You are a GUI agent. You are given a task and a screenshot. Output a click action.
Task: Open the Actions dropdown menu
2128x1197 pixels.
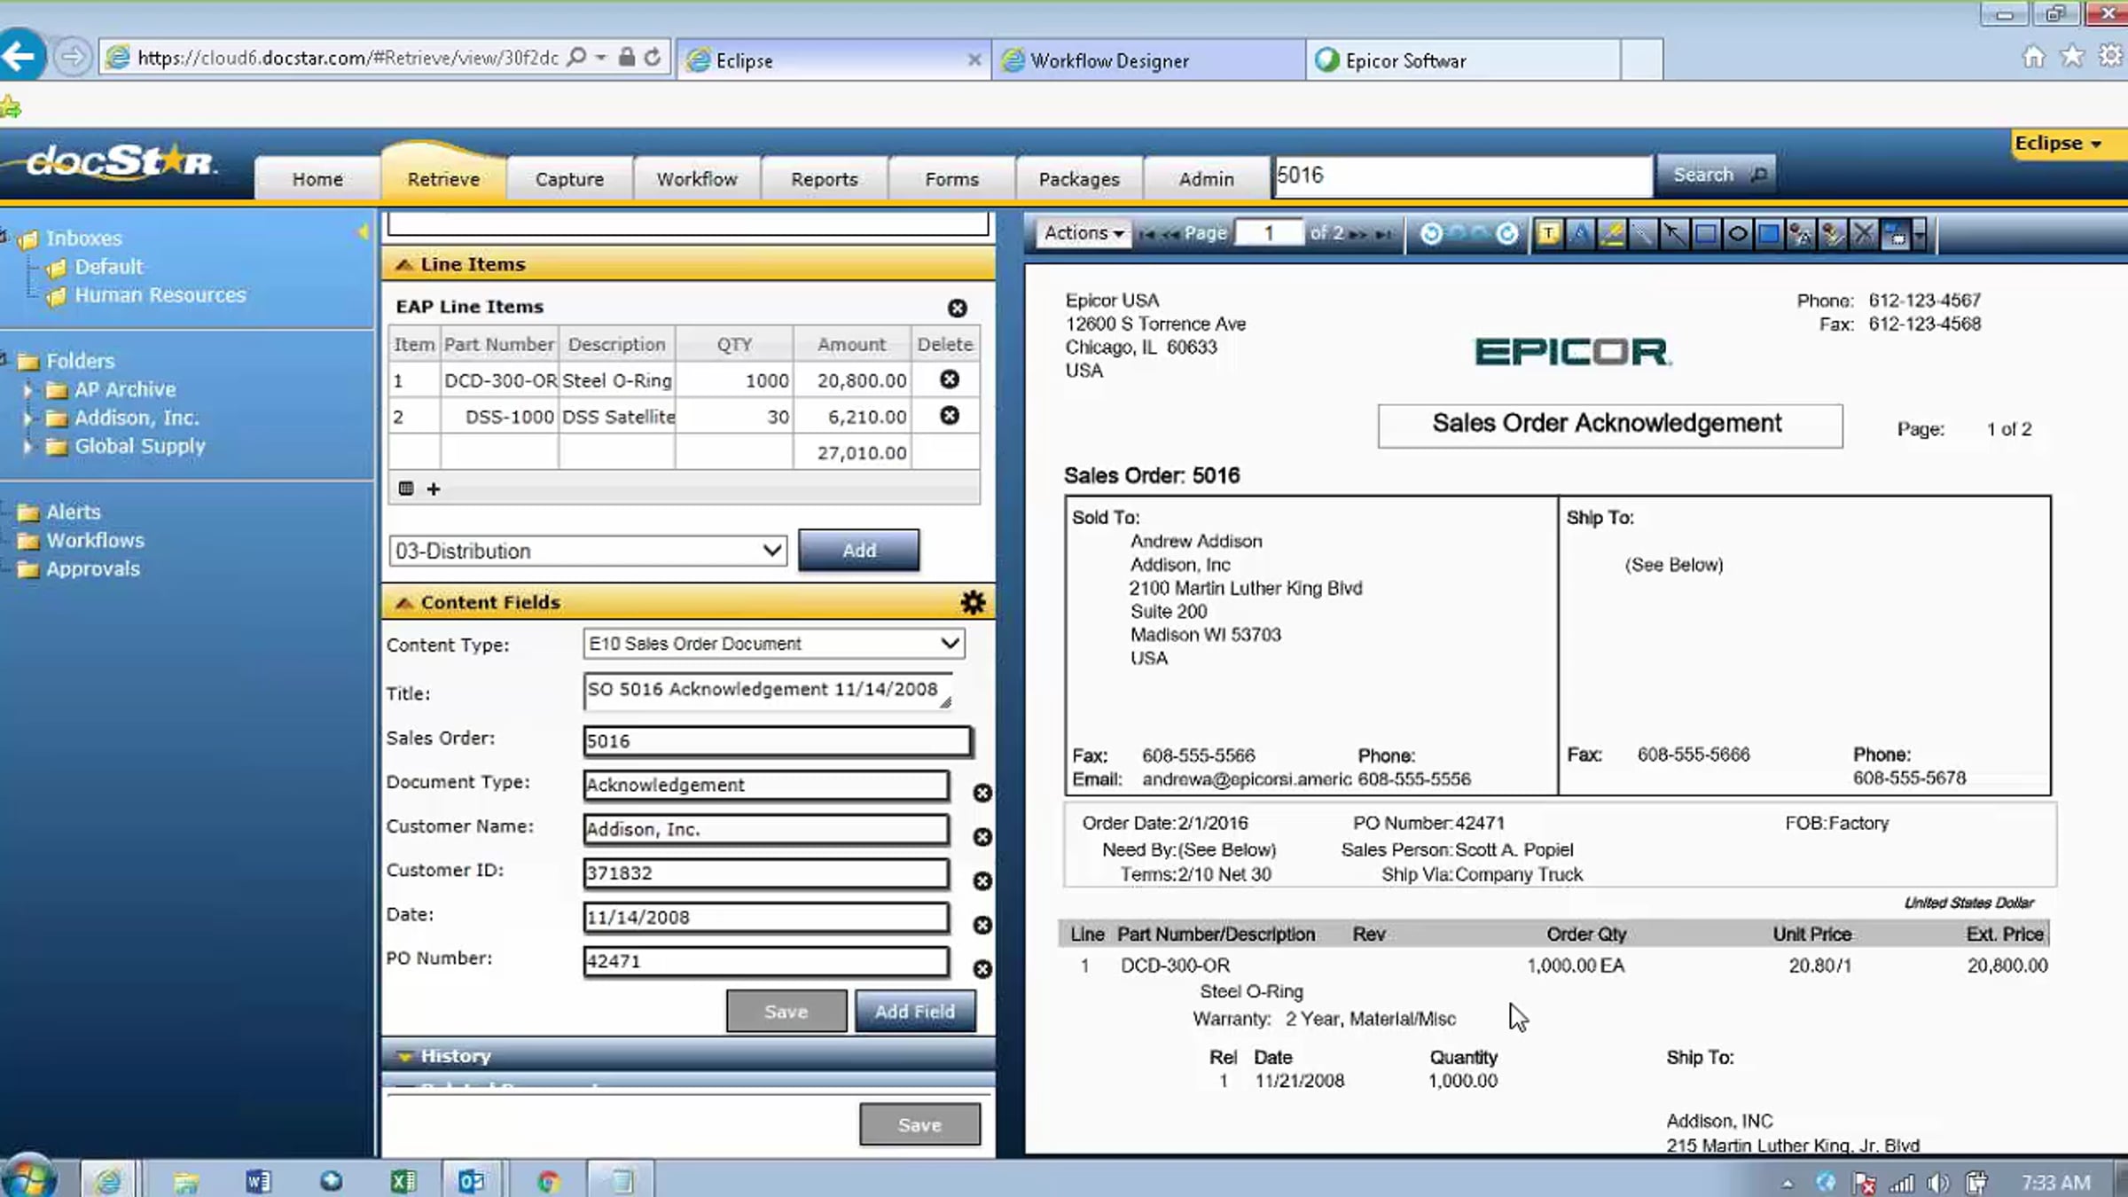pos(1083,233)
